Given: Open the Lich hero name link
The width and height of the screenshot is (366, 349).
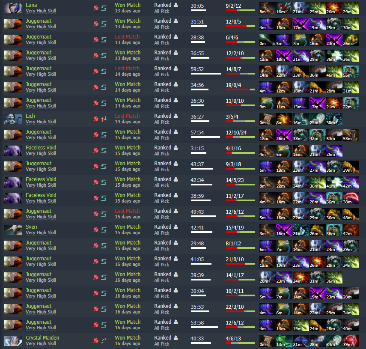Looking at the screenshot, I should pos(30,116).
